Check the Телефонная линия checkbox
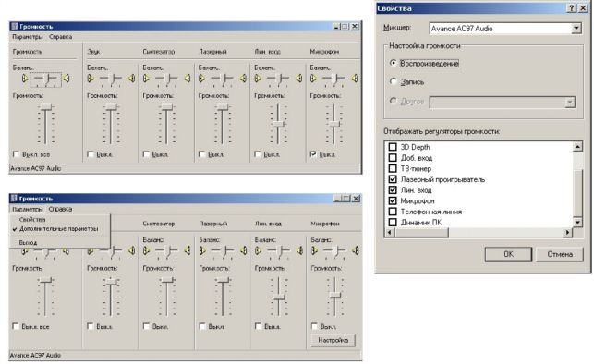This screenshot has width=594, height=364. [x=393, y=212]
